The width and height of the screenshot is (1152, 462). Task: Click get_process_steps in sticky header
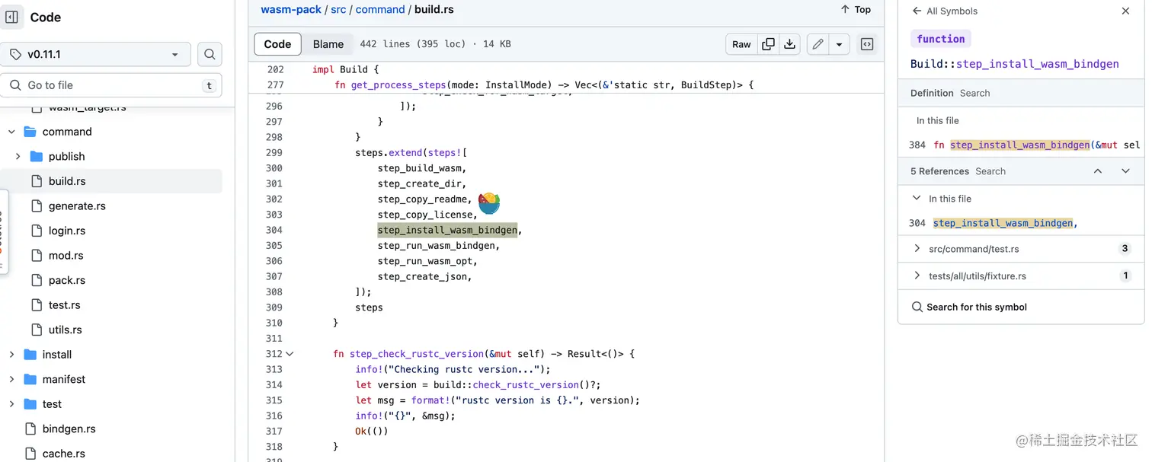coord(397,85)
